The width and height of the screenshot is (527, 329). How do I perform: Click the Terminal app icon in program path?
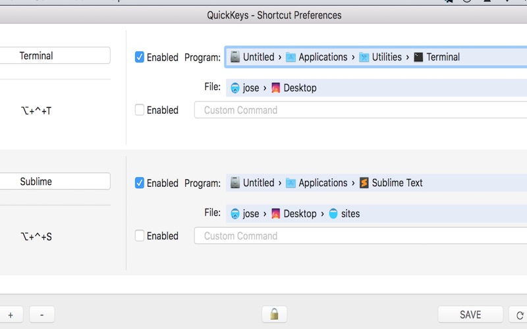coord(418,57)
